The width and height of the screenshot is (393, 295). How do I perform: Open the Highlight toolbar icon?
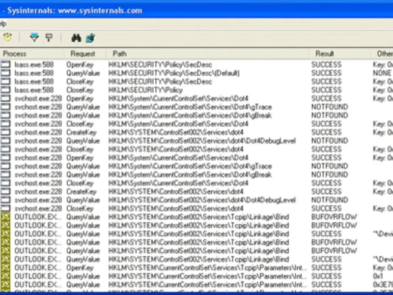(49, 38)
